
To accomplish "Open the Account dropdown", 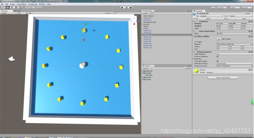I will click(222, 8).
